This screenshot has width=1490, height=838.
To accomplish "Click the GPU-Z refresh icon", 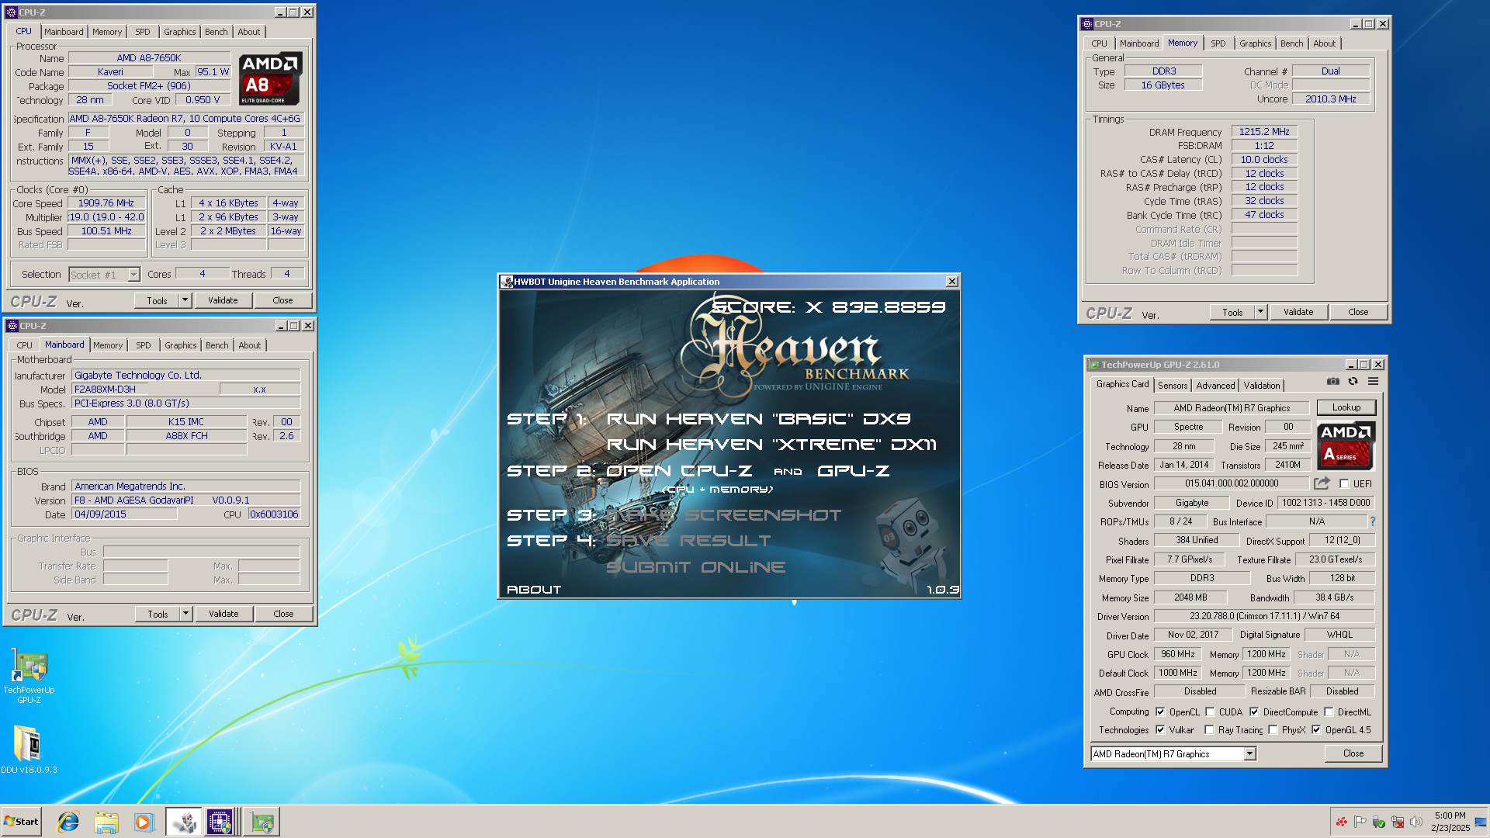I will tap(1353, 382).
